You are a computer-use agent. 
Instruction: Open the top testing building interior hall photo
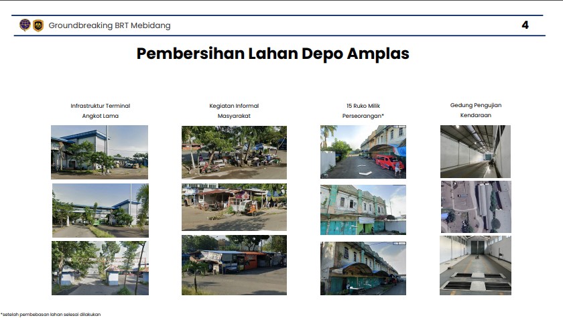[x=475, y=152]
